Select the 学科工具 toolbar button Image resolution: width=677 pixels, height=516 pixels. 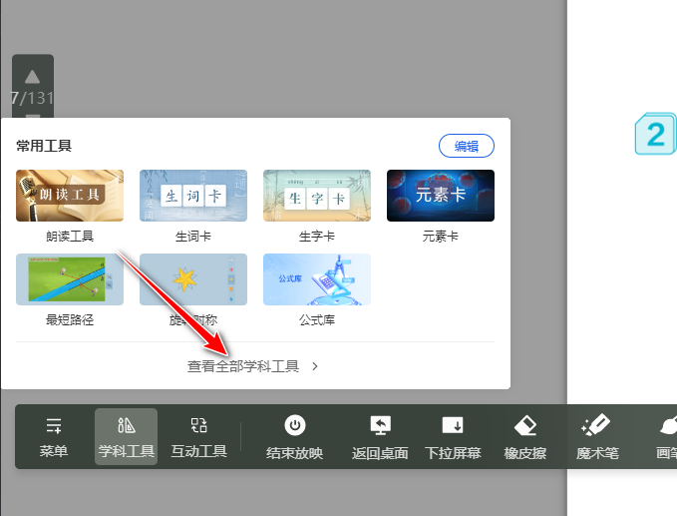(126, 436)
